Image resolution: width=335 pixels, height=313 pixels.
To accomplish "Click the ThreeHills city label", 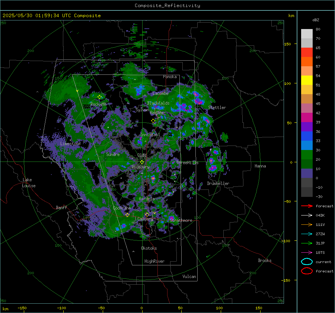I will pos(187,163).
